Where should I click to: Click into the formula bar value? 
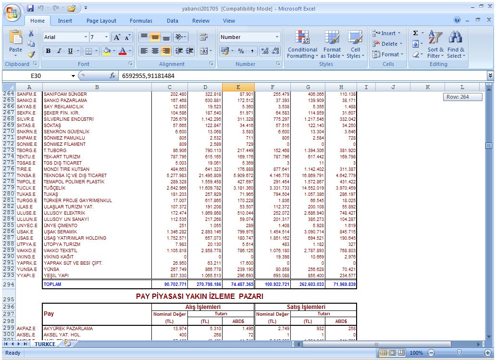coord(148,76)
